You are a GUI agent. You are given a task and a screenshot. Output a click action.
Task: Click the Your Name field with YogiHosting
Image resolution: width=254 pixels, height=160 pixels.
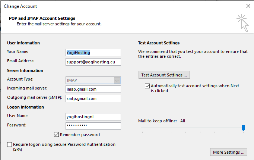click(x=93, y=53)
